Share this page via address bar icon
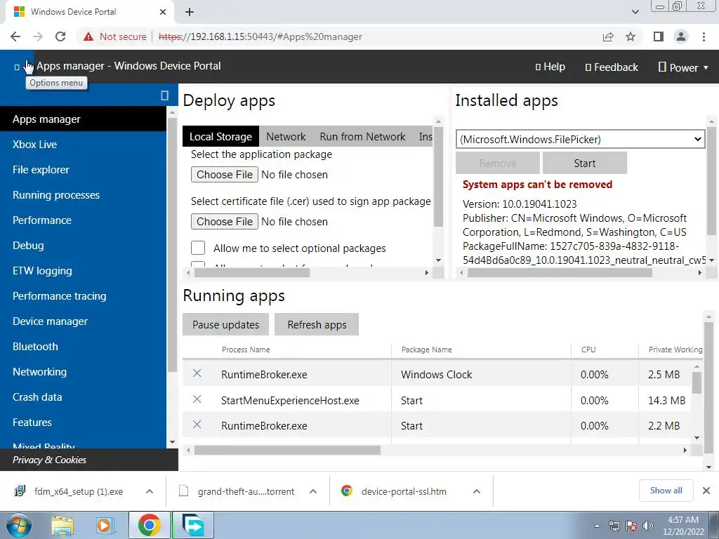719x539 pixels. click(608, 36)
